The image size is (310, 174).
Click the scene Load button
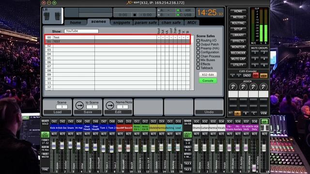coord(58,112)
